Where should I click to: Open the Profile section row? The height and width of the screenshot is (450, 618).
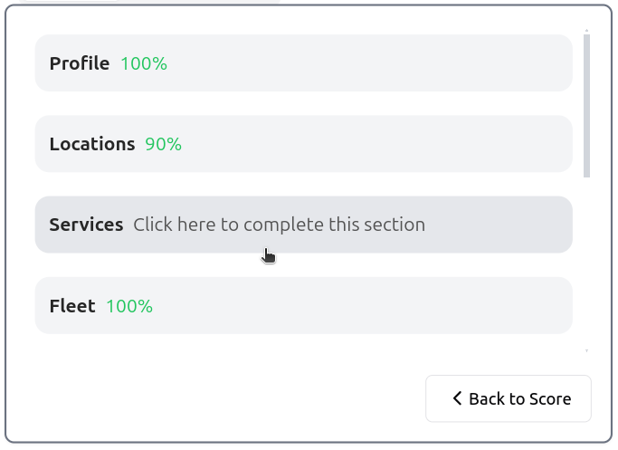303,63
